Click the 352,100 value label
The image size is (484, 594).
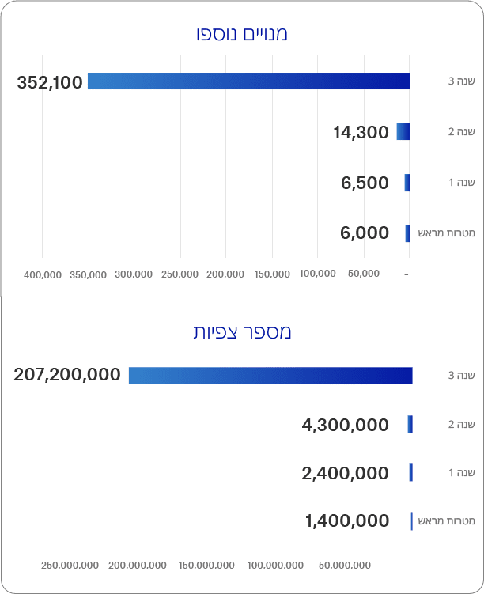tap(50, 81)
